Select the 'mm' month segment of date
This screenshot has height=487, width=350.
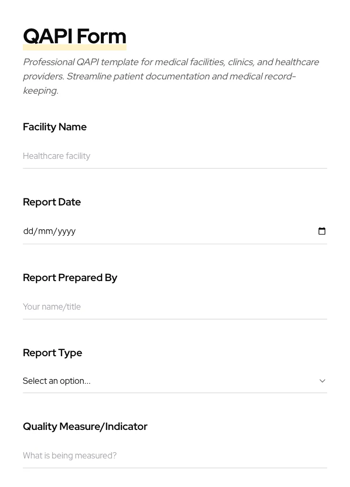45,231
